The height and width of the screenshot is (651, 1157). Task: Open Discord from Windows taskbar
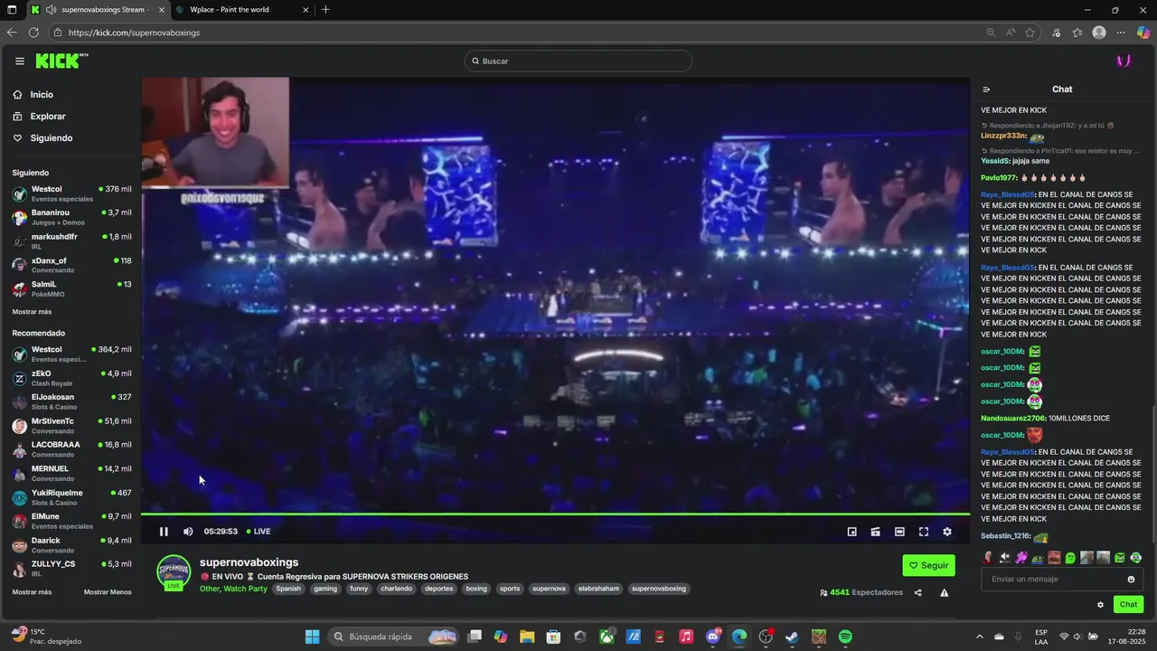tap(714, 637)
